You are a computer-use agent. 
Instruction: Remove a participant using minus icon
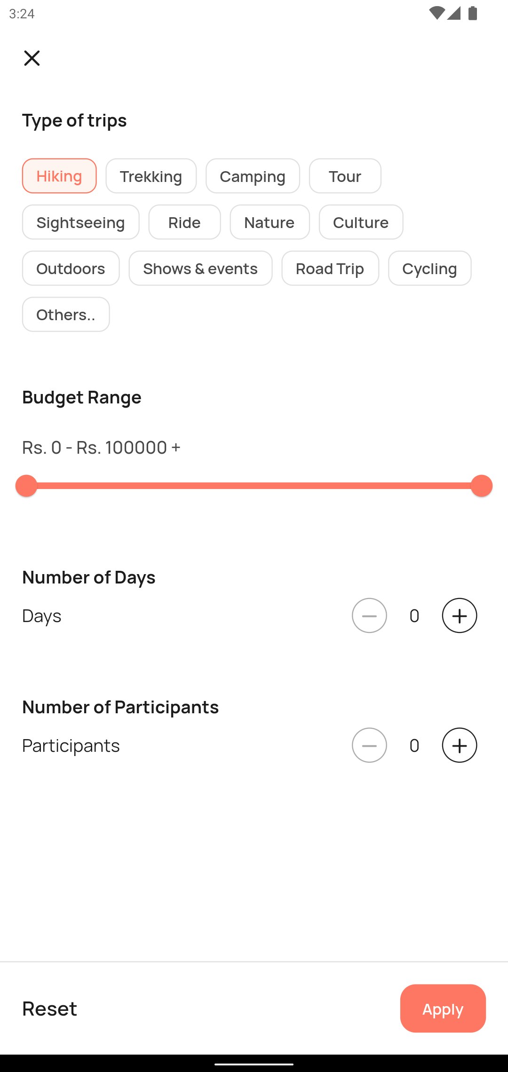(x=369, y=745)
